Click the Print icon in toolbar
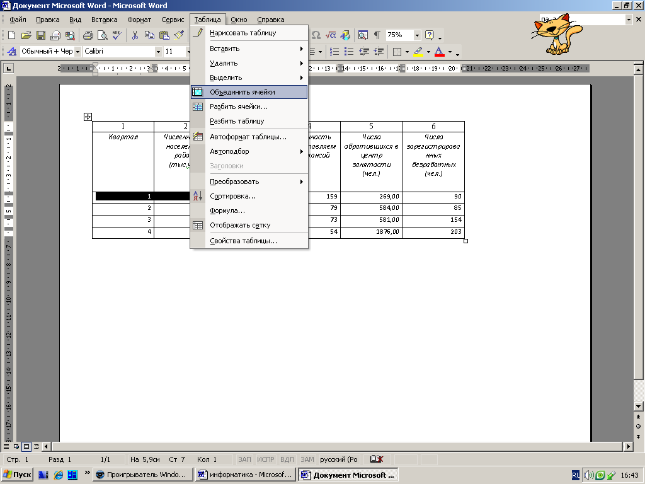Viewport: 645px width, 484px height. point(88,35)
